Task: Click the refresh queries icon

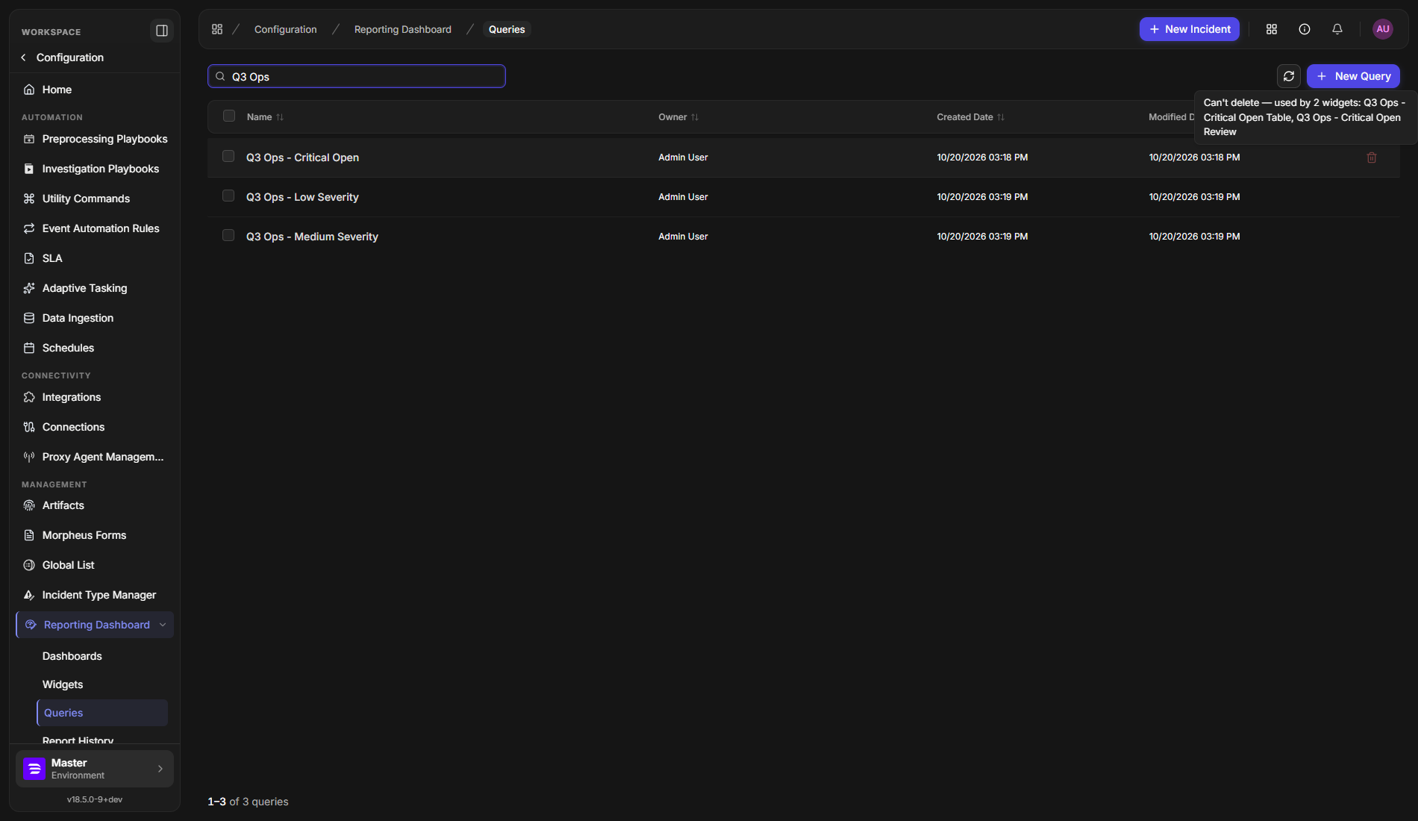Action: 1288,76
